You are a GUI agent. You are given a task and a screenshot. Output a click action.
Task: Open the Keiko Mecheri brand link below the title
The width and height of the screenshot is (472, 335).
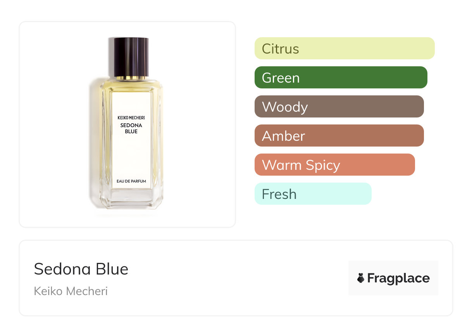[x=71, y=291]
